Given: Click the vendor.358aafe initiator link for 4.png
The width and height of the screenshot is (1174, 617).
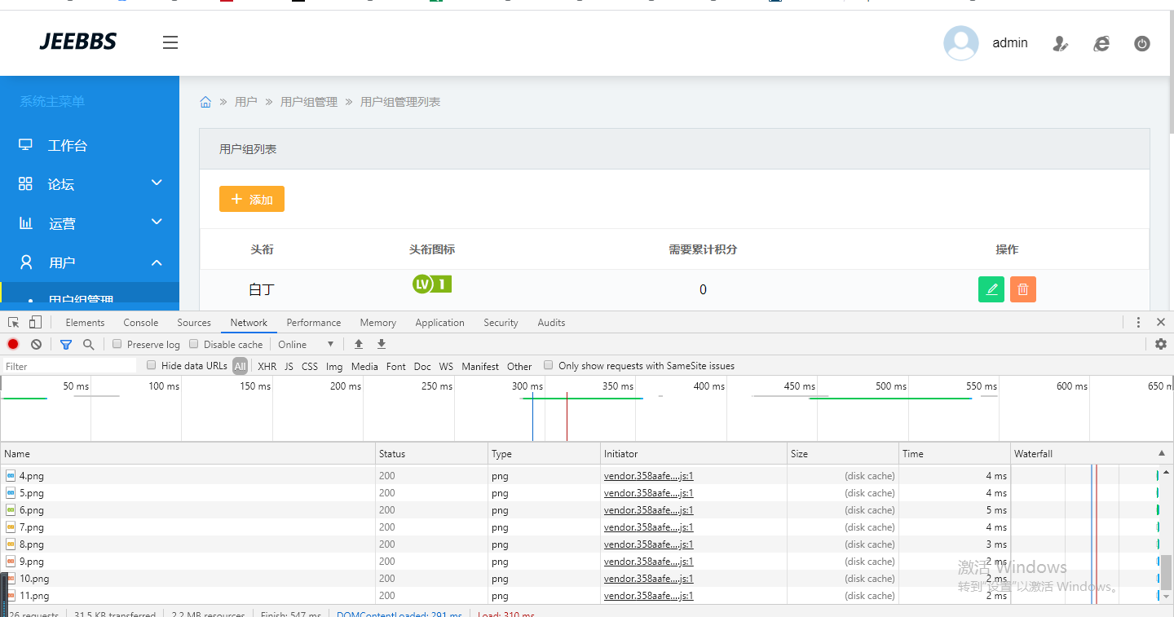Looking at the screenshot, I should tap(648, 476).
